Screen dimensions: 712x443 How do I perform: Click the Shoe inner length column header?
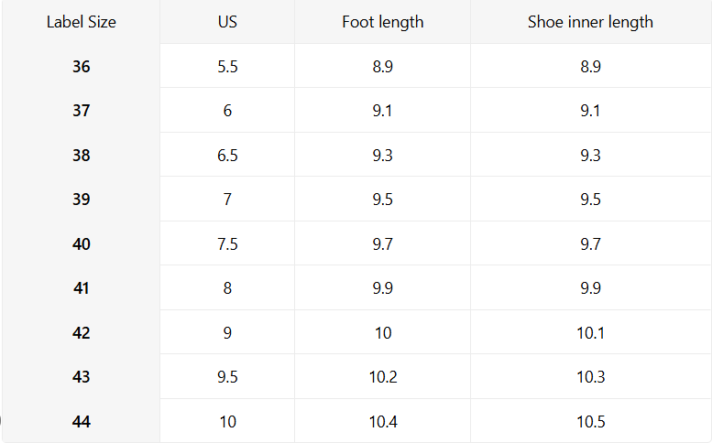(x=590, y=22)
